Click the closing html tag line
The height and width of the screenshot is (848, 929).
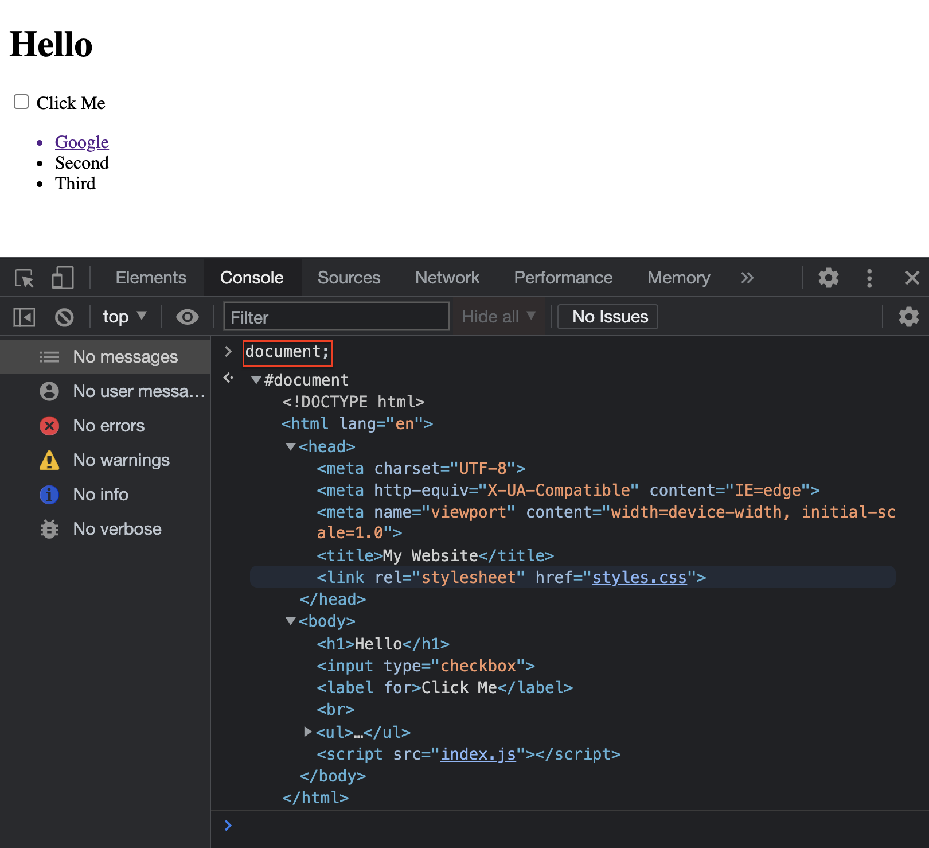click(x=315, y=798)
